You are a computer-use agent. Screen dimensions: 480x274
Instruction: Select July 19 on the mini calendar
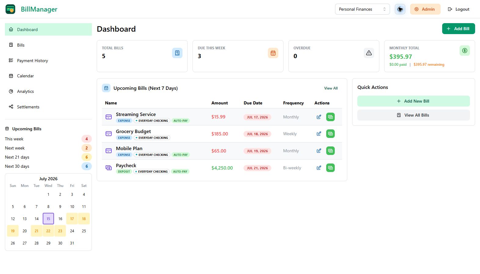tap(13, 231)
